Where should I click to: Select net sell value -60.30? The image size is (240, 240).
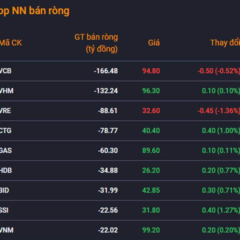[108, 150]
